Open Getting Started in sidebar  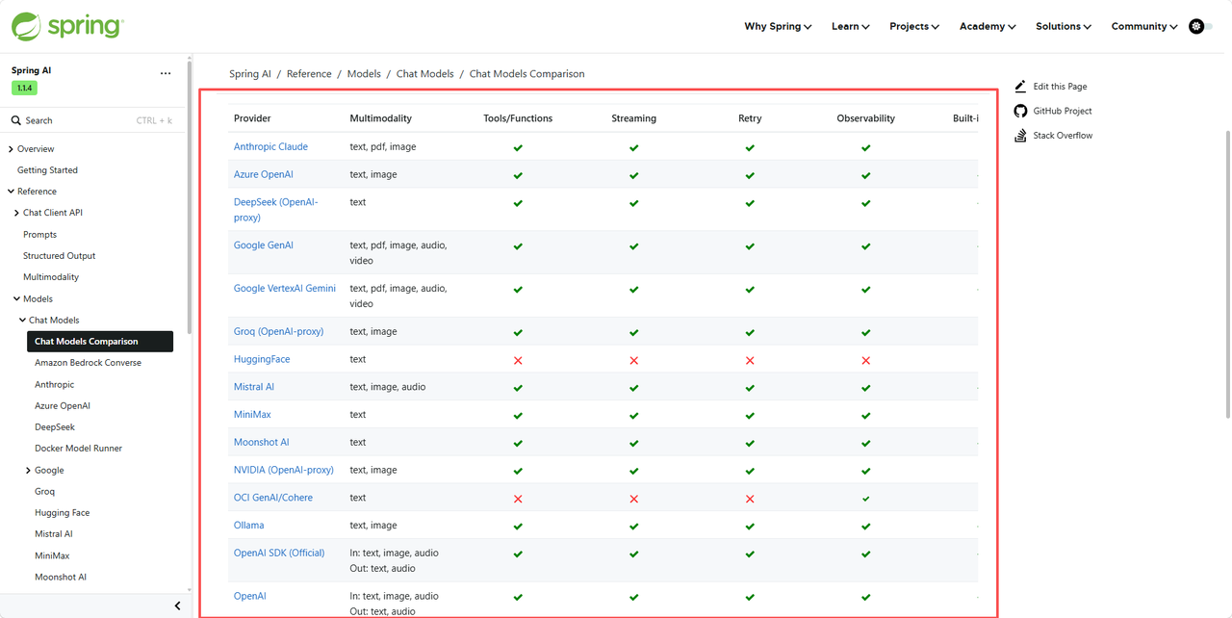click(47, 170)
